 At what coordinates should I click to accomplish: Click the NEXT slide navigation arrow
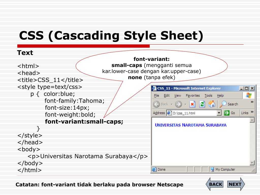[236, 184]
